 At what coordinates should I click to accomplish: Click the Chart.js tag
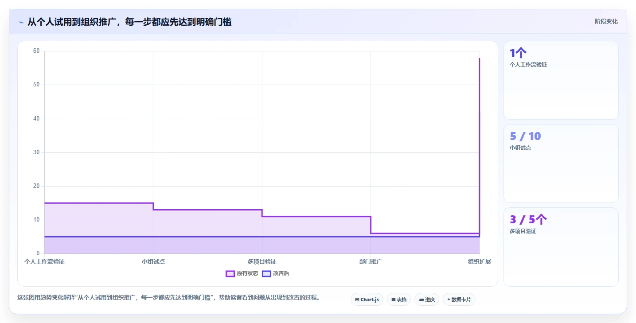click(367, 300)
